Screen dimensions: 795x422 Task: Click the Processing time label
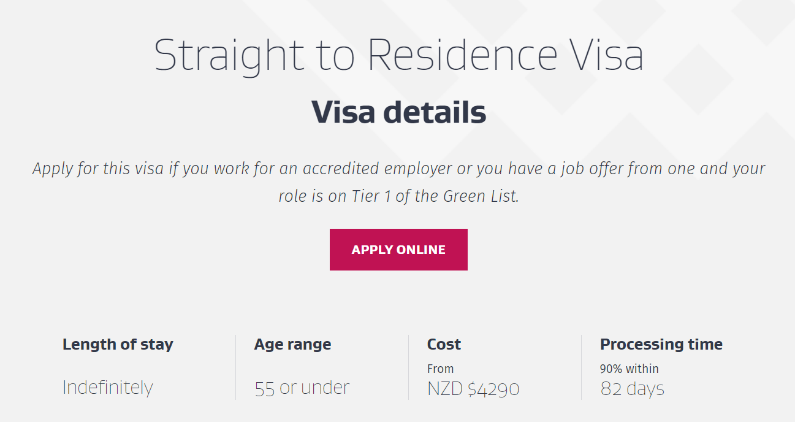coord(661,344)
